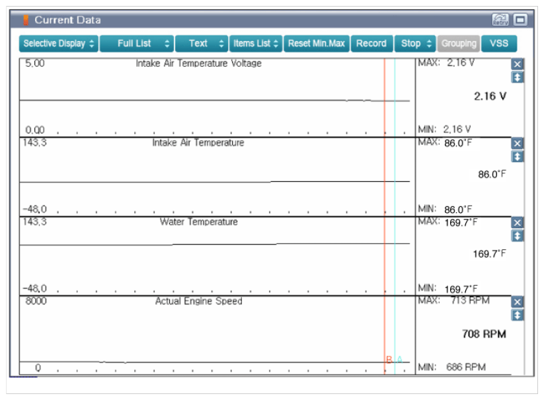Select the VSS button
Viewport: 544px width, 400px height.
(499, 44)
